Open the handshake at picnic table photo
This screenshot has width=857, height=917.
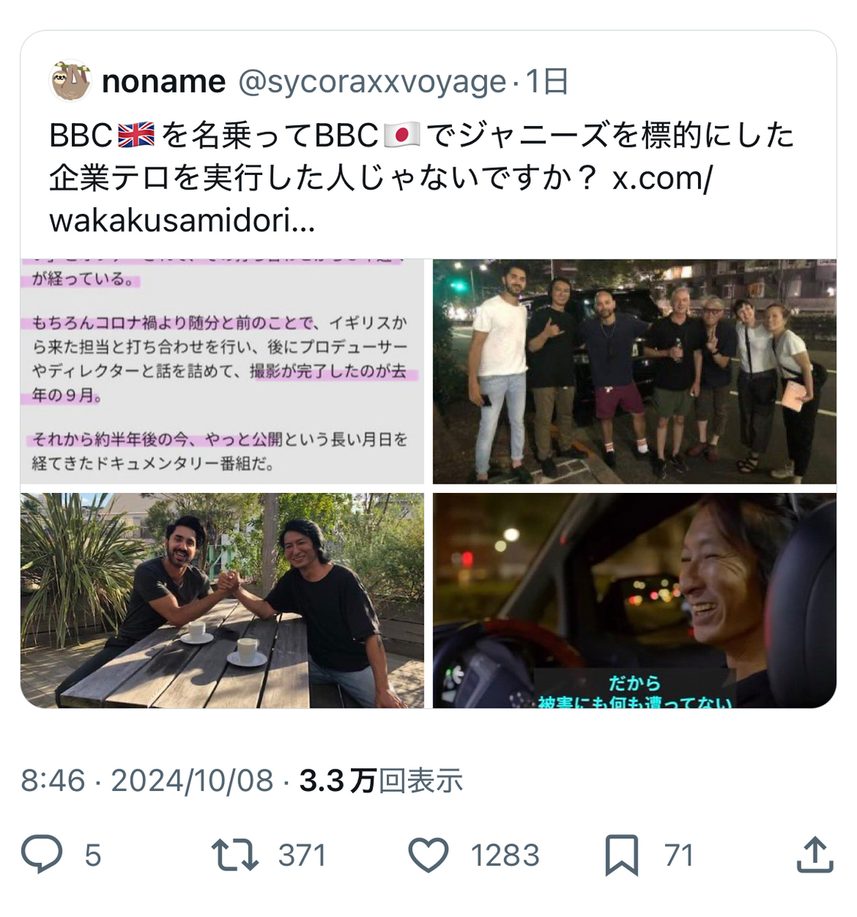coord(222,601)
